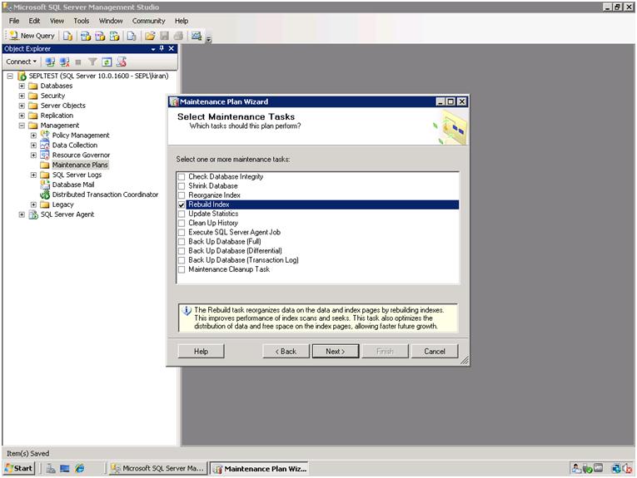Click the Analysis Services MDX Query icon
The width and height of the screenshot is (637, 478).
pyautogui.click(x=85, y=36)
